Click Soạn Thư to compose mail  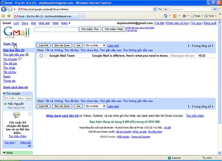click(10, 44)
